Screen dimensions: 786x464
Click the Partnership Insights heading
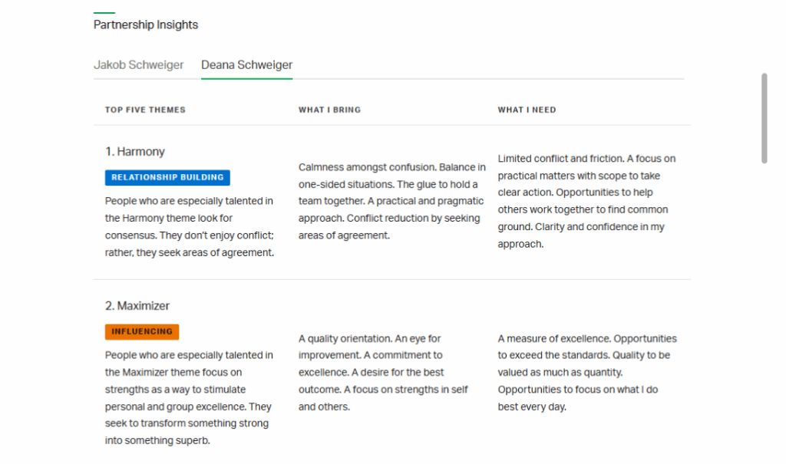point(146,25)
